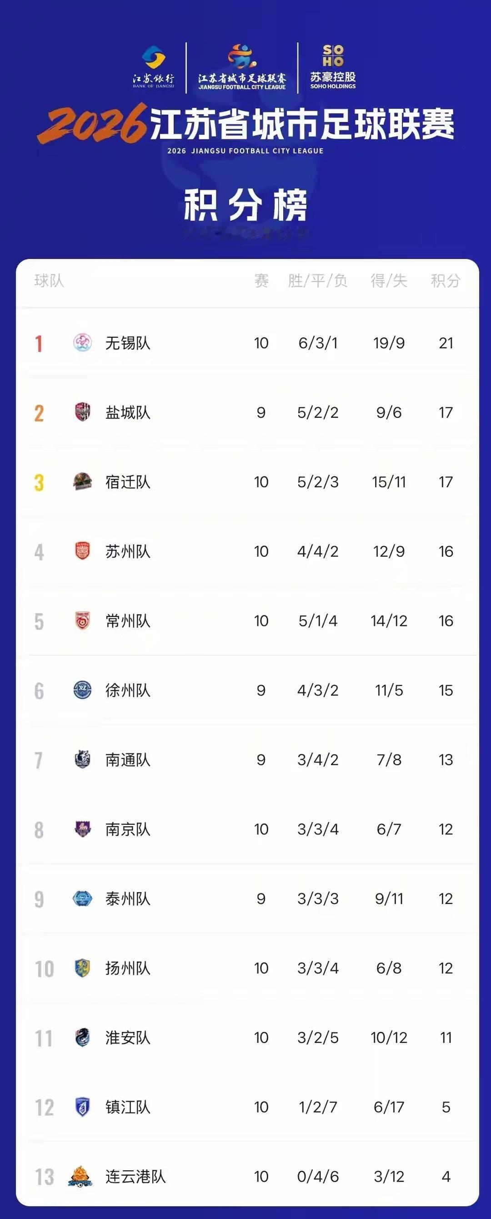The height and width of the screenshot is (1219, 491).
Task: Click the Lianyungang team (连云港队) flame logo
Action: click(x=80, y=1176)
